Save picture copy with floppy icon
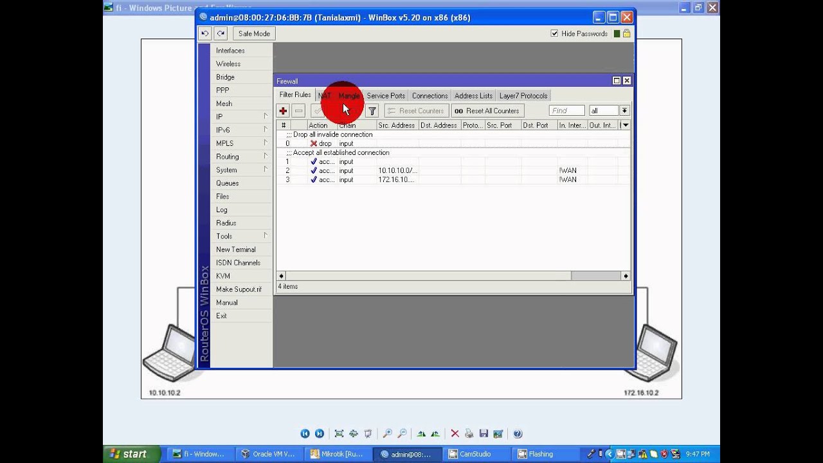This screenshot has width=823, height=463. (484, 434)
